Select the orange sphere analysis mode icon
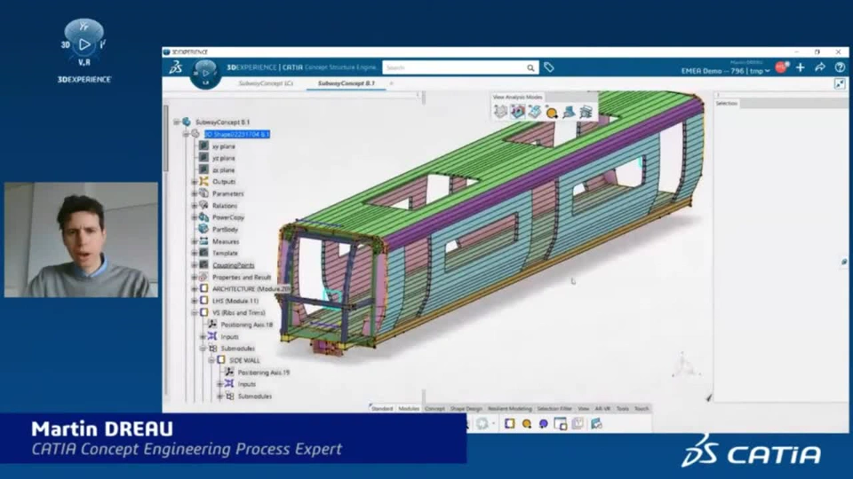This screenshot has height=479, width=853. point(552,113)
